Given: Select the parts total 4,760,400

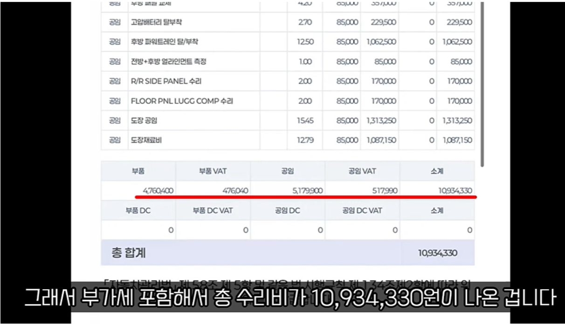Looking at the screenshot, I should pyautogui.click(x=158, y=191).
